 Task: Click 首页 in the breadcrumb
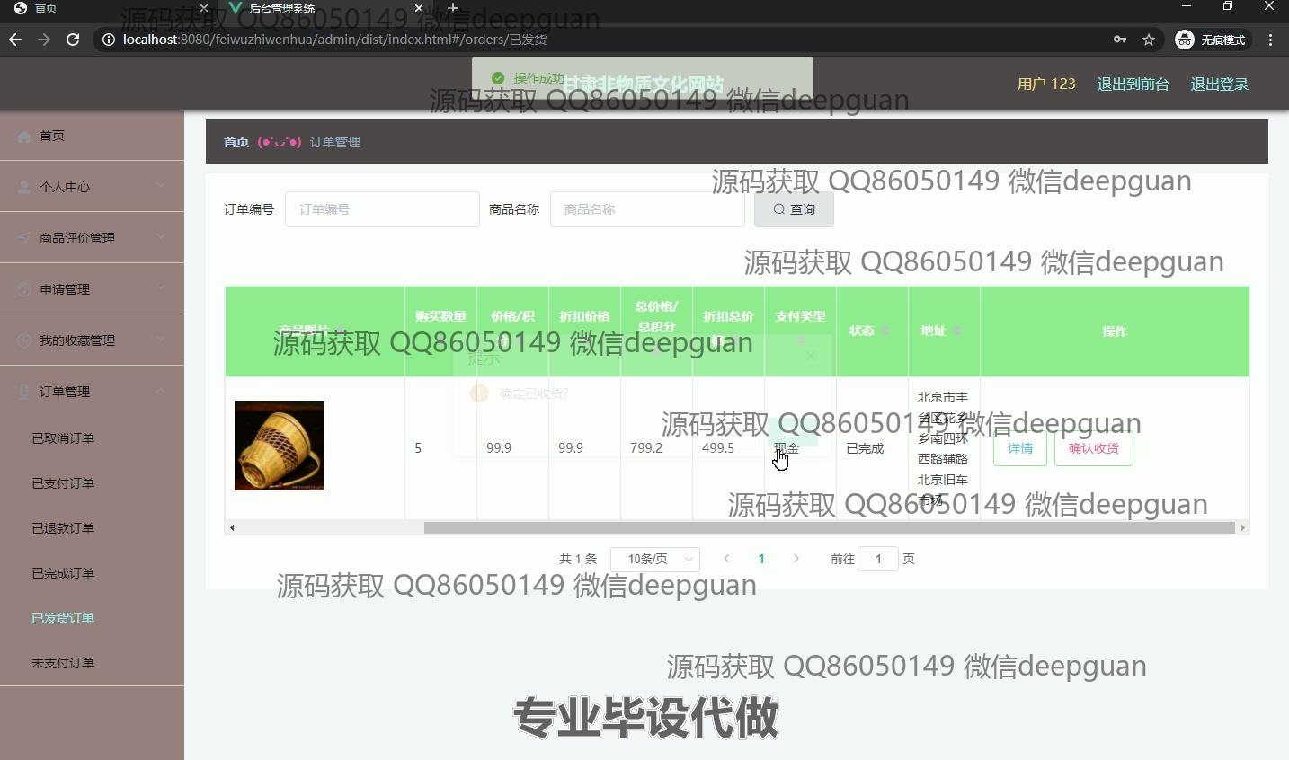tap(236, 142)
